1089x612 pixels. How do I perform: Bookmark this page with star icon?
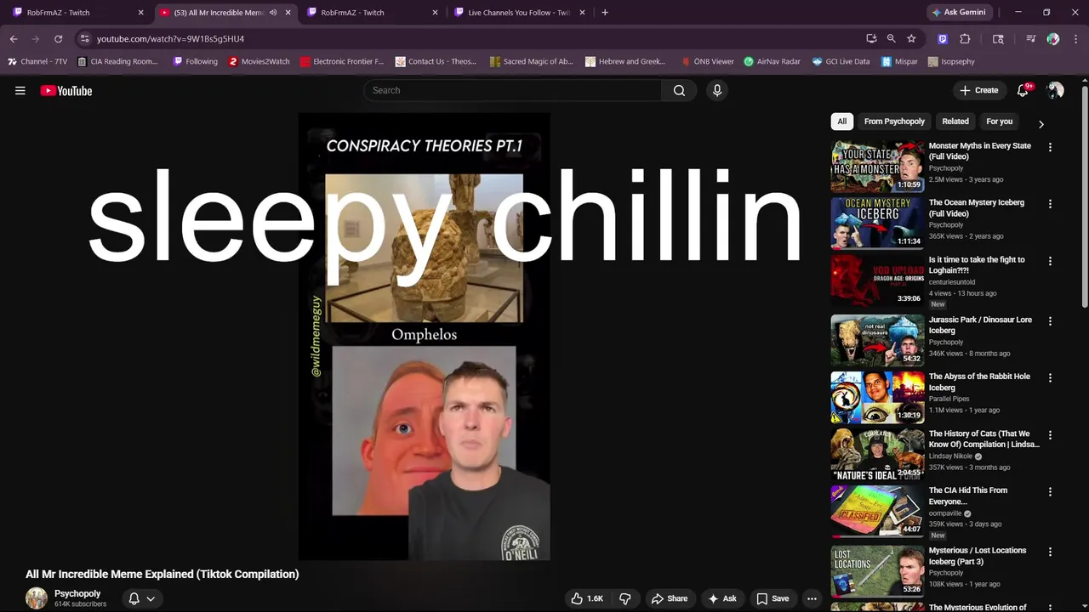pos(911,38)
